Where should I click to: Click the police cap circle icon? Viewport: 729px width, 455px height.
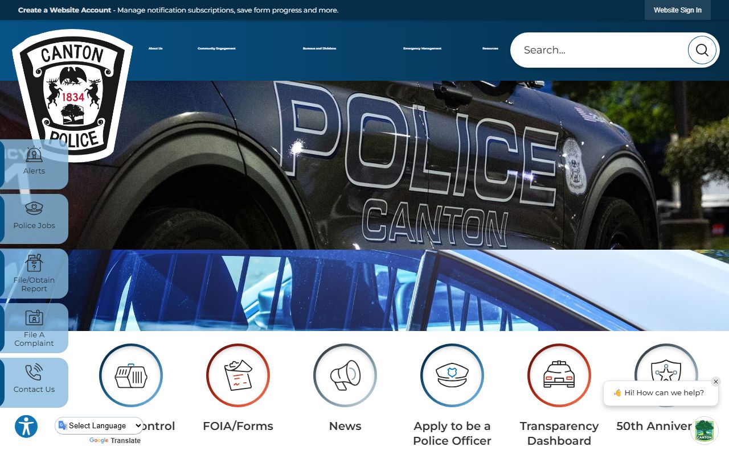[452, 375]
